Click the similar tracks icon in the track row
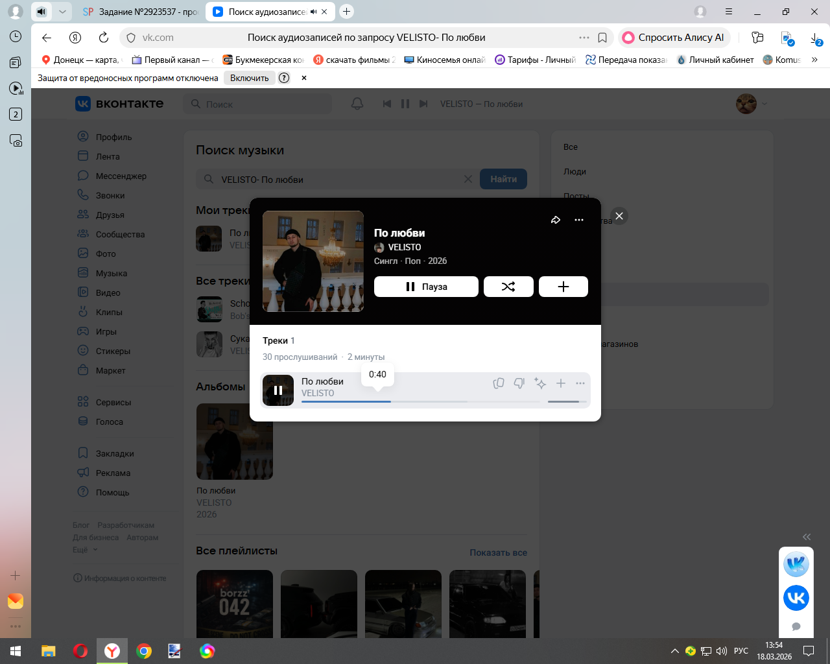Viewport: 830px width, 664px height. (x=499, y=383)
